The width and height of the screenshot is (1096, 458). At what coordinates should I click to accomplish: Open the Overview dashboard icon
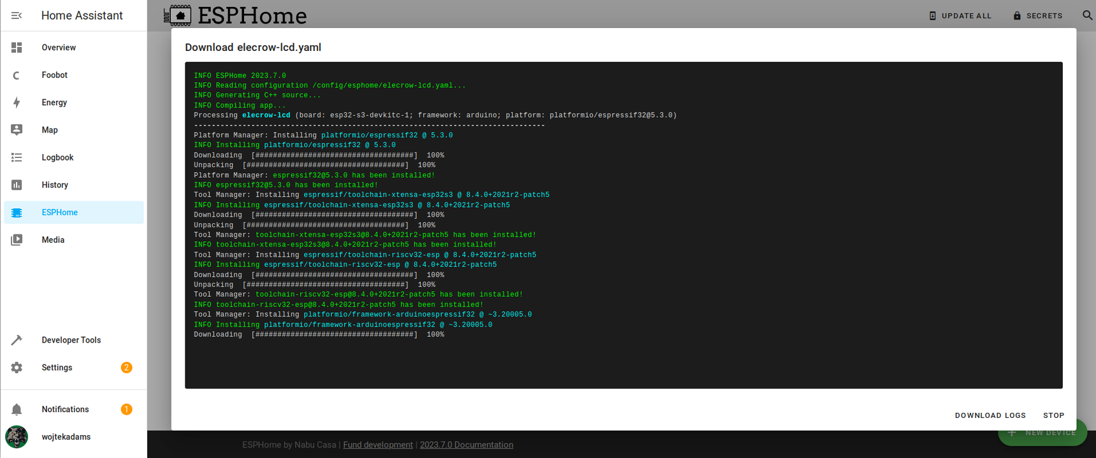coord(17,48)
